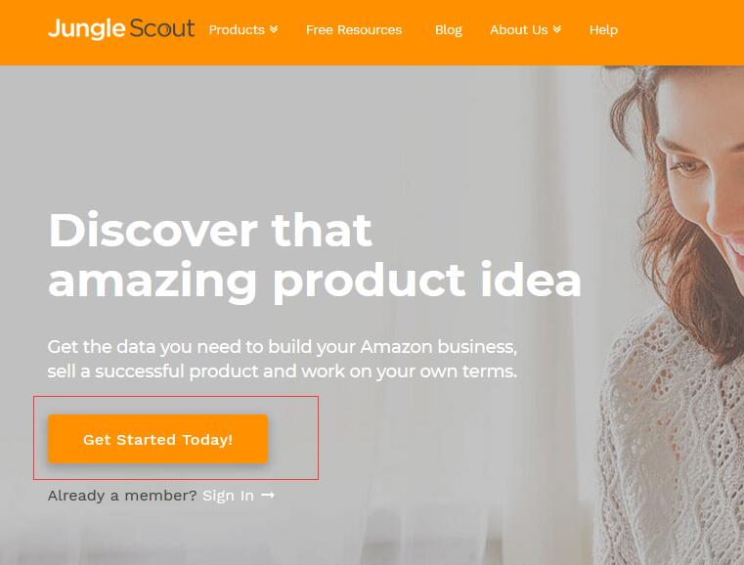Click the target-shaped 'o' in Scout
This screenshot has width=744, height=565.
click(164, 30)
